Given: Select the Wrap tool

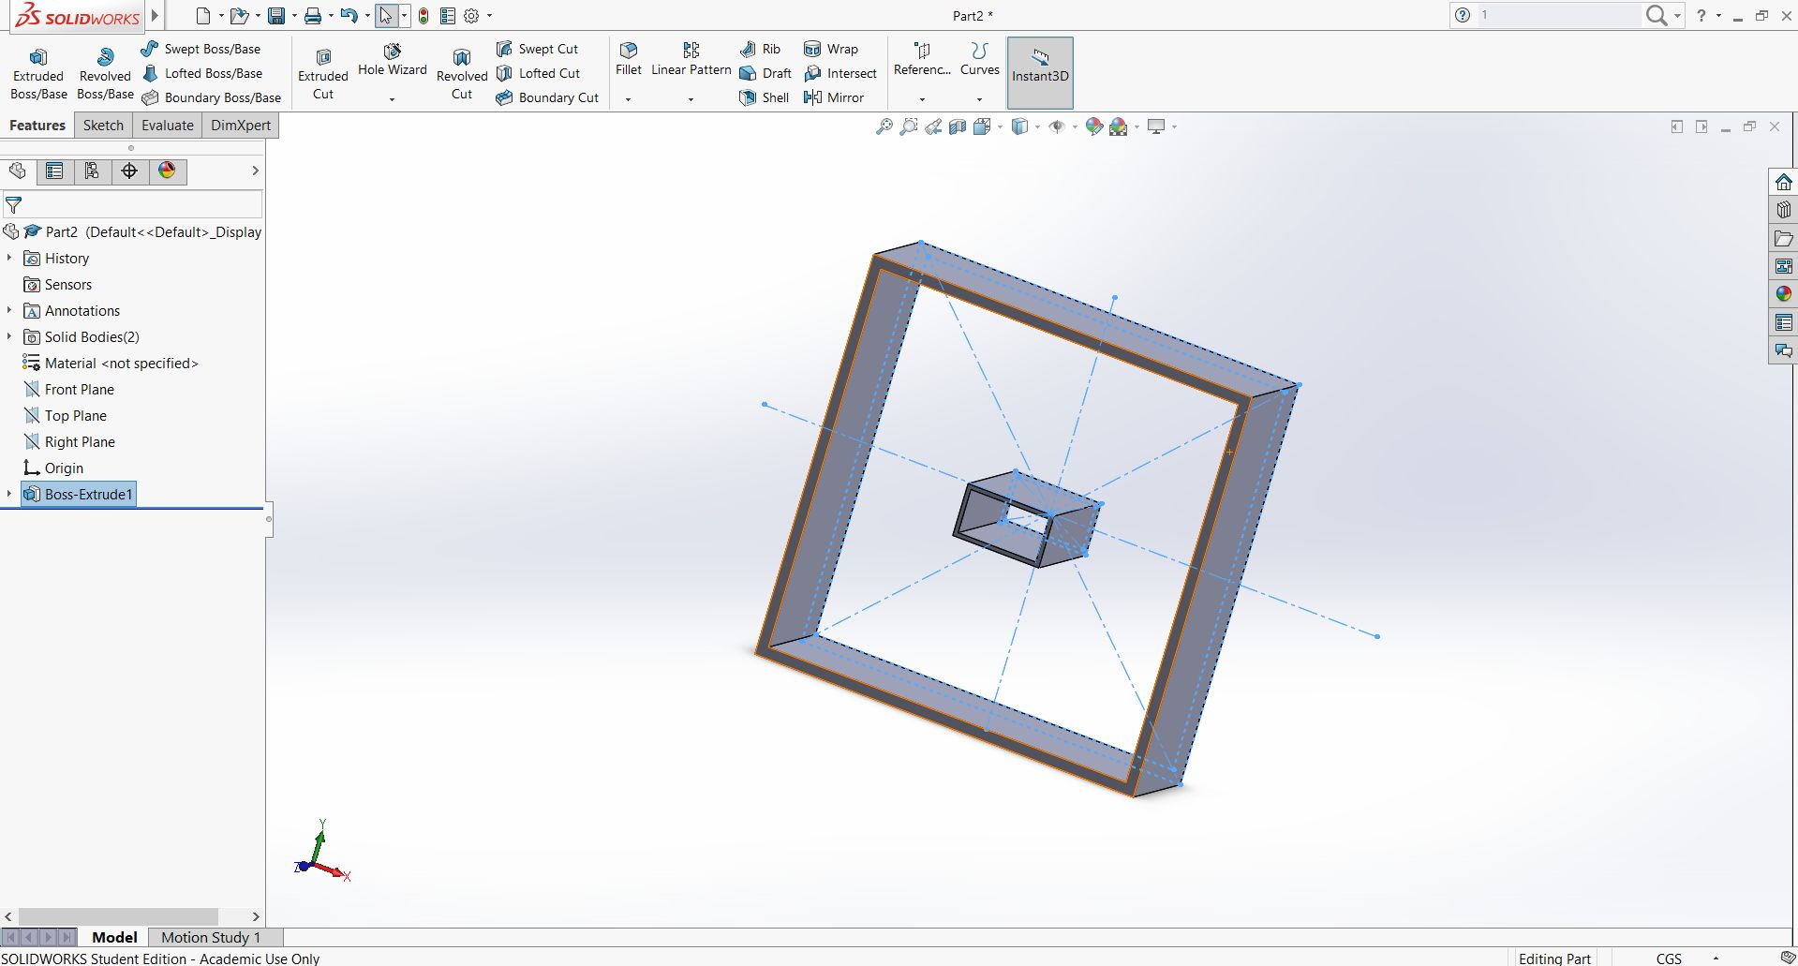Looking at the screenshot, I should click(x=831, y=49).
